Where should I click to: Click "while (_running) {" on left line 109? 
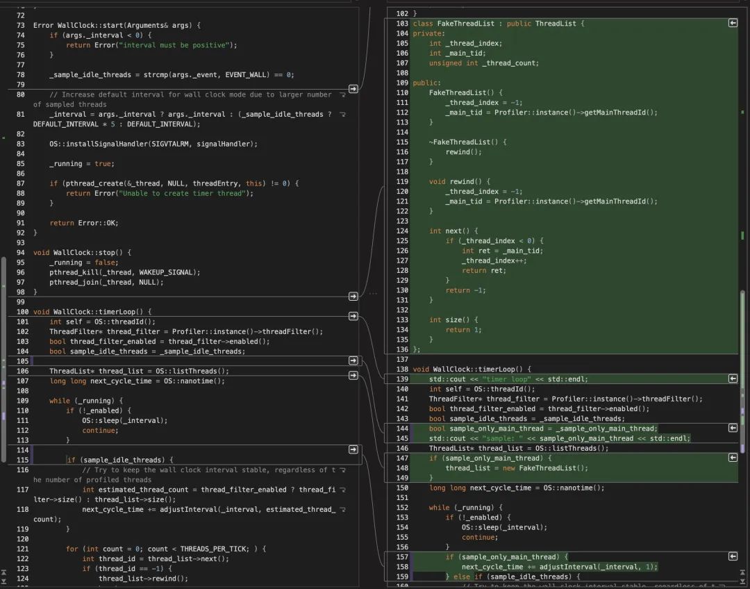click(86, 401)
